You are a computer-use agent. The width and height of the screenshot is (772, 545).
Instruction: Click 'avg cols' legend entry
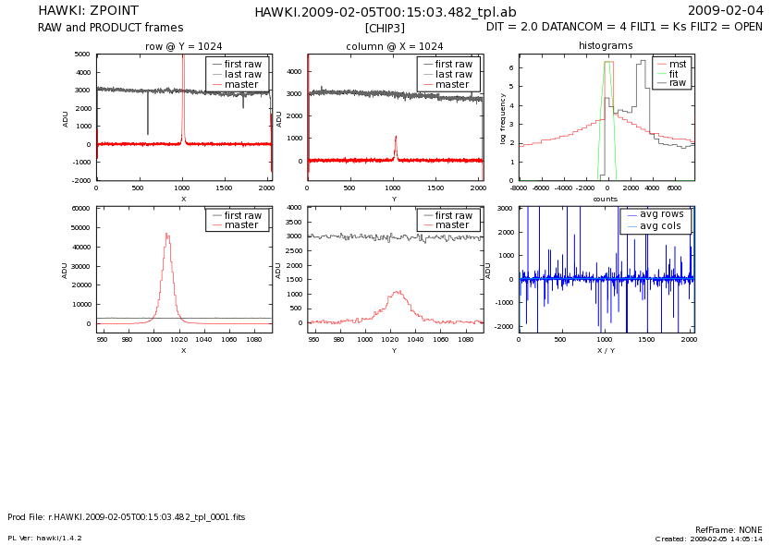click(662, 226)
